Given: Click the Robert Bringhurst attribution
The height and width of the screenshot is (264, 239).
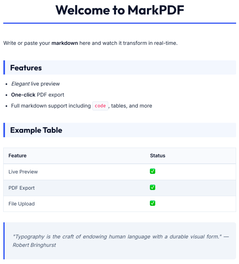Looking at the screenshot, I should 35,245.
